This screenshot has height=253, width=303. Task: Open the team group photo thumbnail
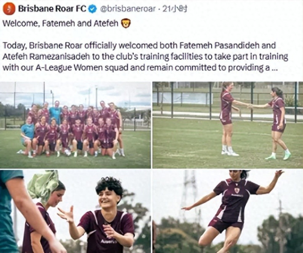pos(75,125)
